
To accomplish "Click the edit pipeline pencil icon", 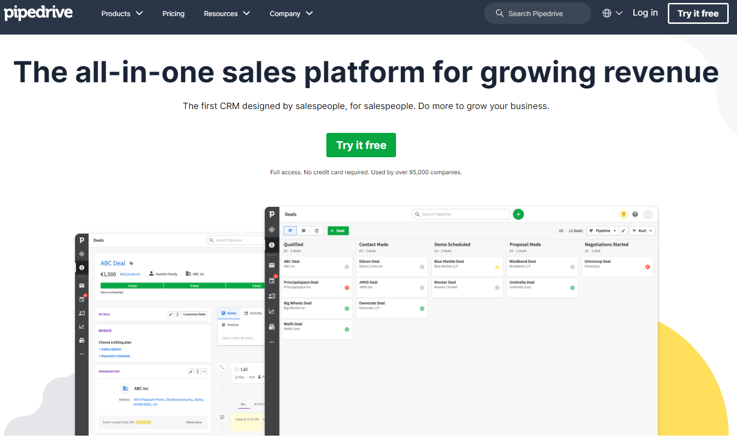I will click(624, 231).
